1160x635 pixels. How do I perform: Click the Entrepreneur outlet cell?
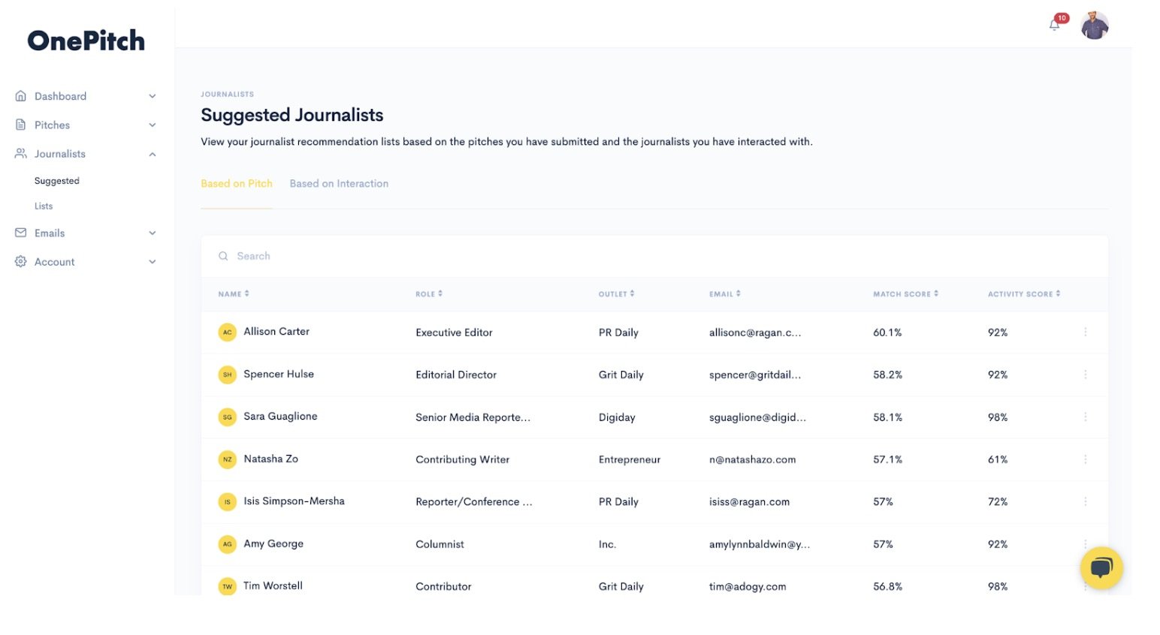click(630, 459)
